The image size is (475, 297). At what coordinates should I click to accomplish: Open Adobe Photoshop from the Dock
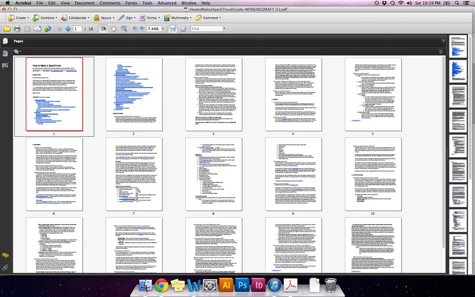pyautogui.click(x=242, y=285)
